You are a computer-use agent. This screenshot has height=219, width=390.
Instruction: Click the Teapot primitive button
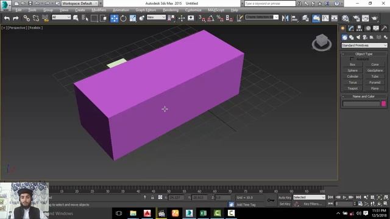[352, 88]
